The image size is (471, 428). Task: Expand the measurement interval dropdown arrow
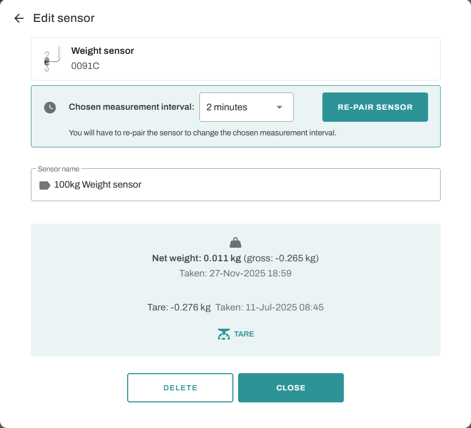(279, 107)
